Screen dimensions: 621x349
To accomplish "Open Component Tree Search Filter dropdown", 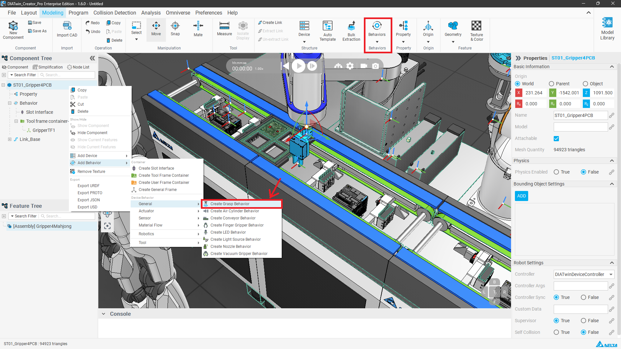I will pos(23,75).
